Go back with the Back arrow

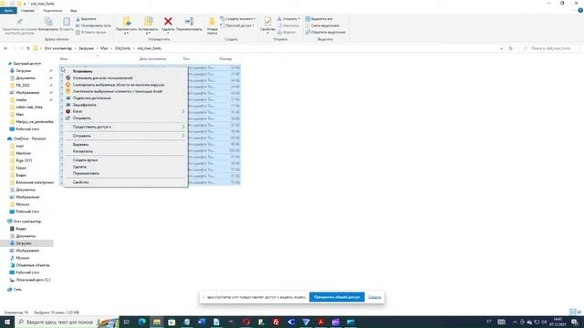tap(5, 48)
